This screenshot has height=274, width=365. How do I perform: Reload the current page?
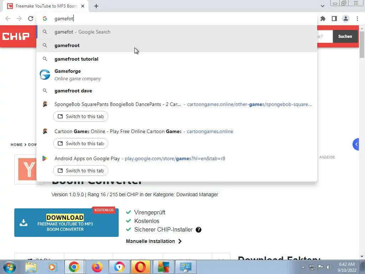tap(31, 19)
